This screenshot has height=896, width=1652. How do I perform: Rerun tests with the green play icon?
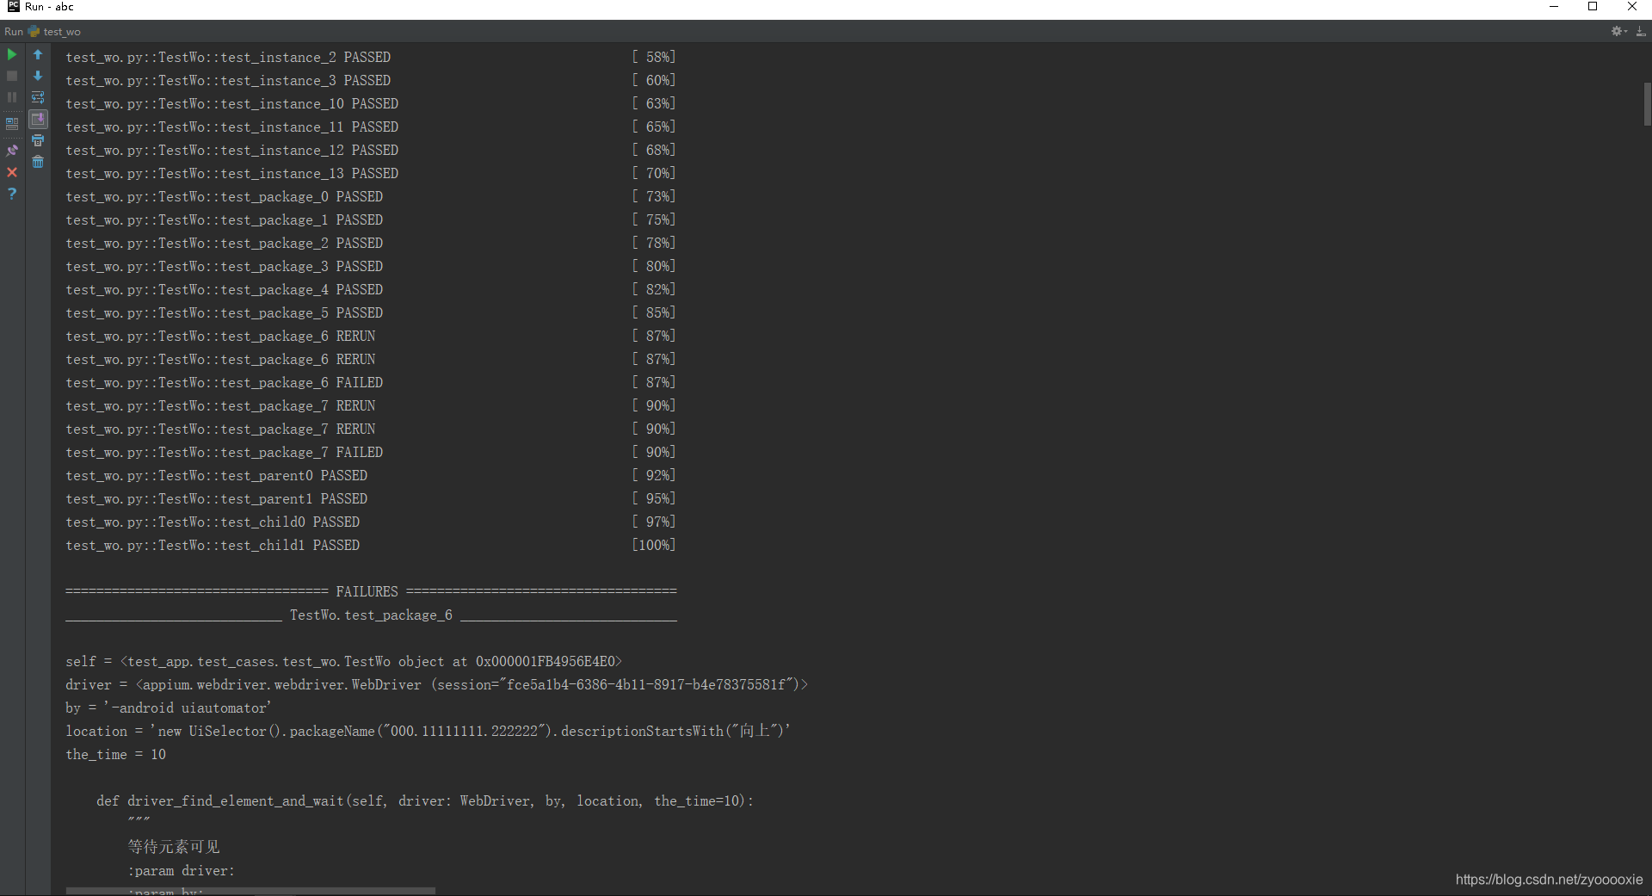(12, 54)
